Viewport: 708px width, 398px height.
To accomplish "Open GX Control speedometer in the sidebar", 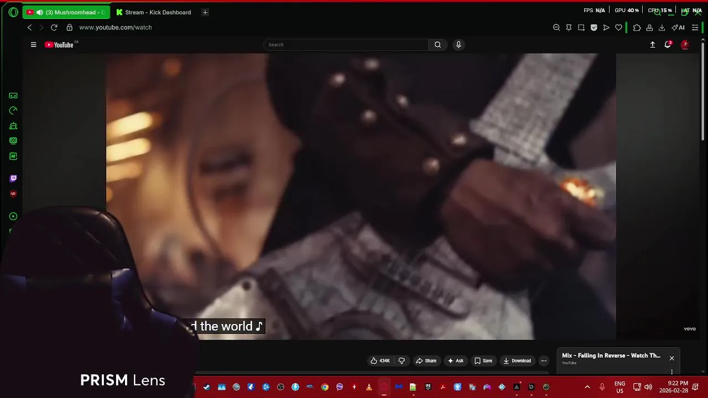I will click(x=13, y=111).
